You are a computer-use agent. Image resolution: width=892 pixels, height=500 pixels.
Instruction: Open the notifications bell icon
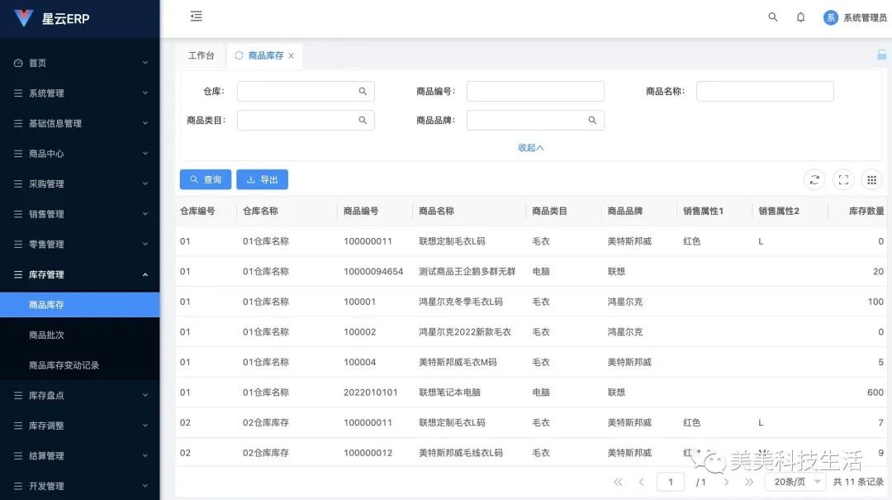(x=800, y=17)
